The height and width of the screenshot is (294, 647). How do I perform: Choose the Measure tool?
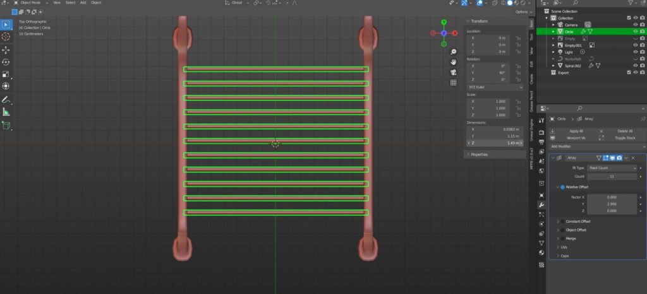(6, 112)
